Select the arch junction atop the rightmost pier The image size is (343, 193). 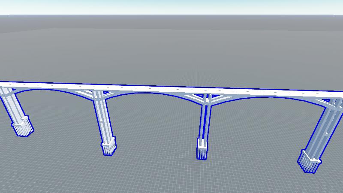[x=332, y=102]
